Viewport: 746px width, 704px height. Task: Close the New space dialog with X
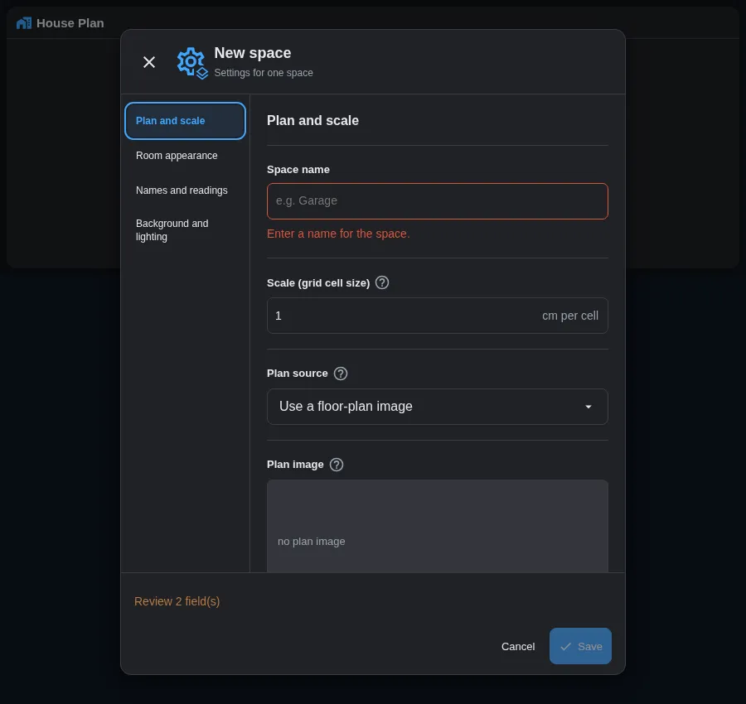coord(149,62)
